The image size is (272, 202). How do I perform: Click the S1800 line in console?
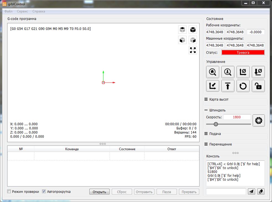coord(212,172)
